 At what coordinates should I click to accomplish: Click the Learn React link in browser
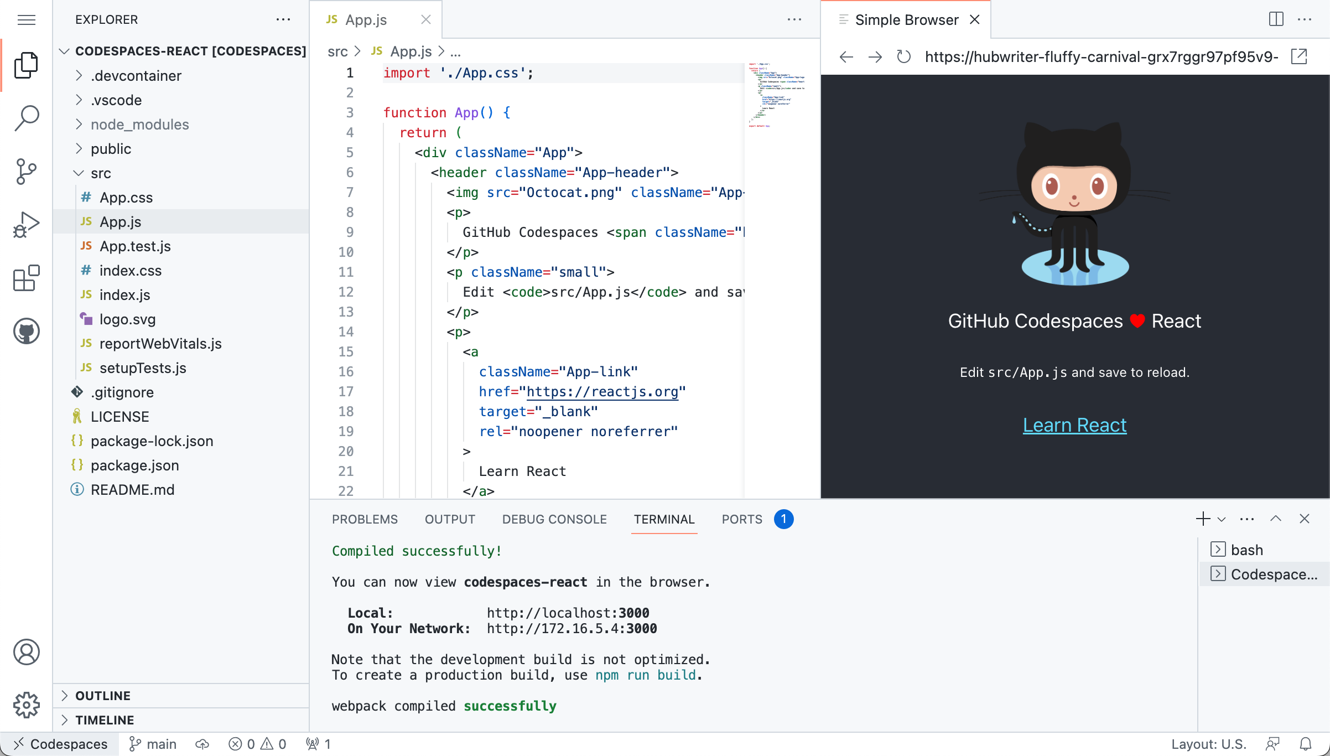[1073, 424]
